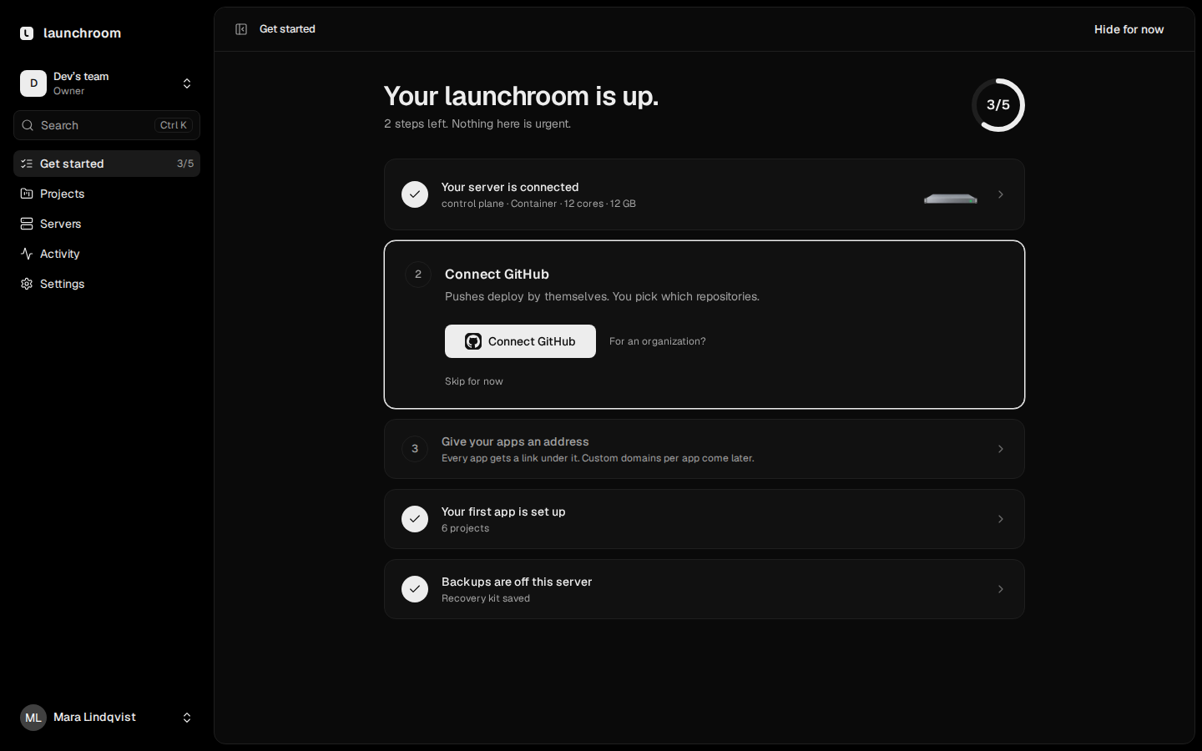The image size is (1202, 751).
Task: Expand Backups are off this server chevron
Action: pyautogui.click(x=1001, y=589)
